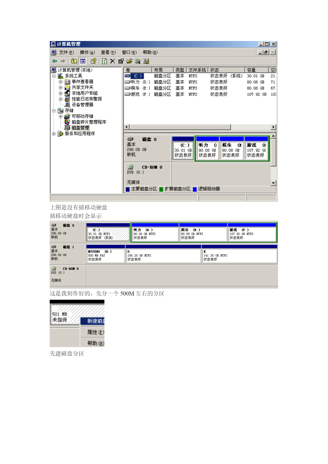Click the Delete (X) toolbar icon
328x464 pixels.
[x=112, y=61]
